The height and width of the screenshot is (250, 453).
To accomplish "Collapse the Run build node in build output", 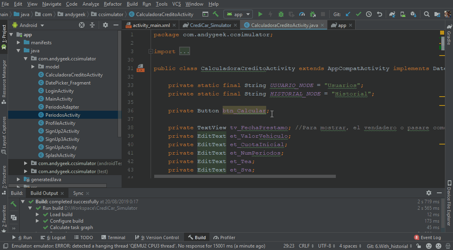I will [30, 208].
